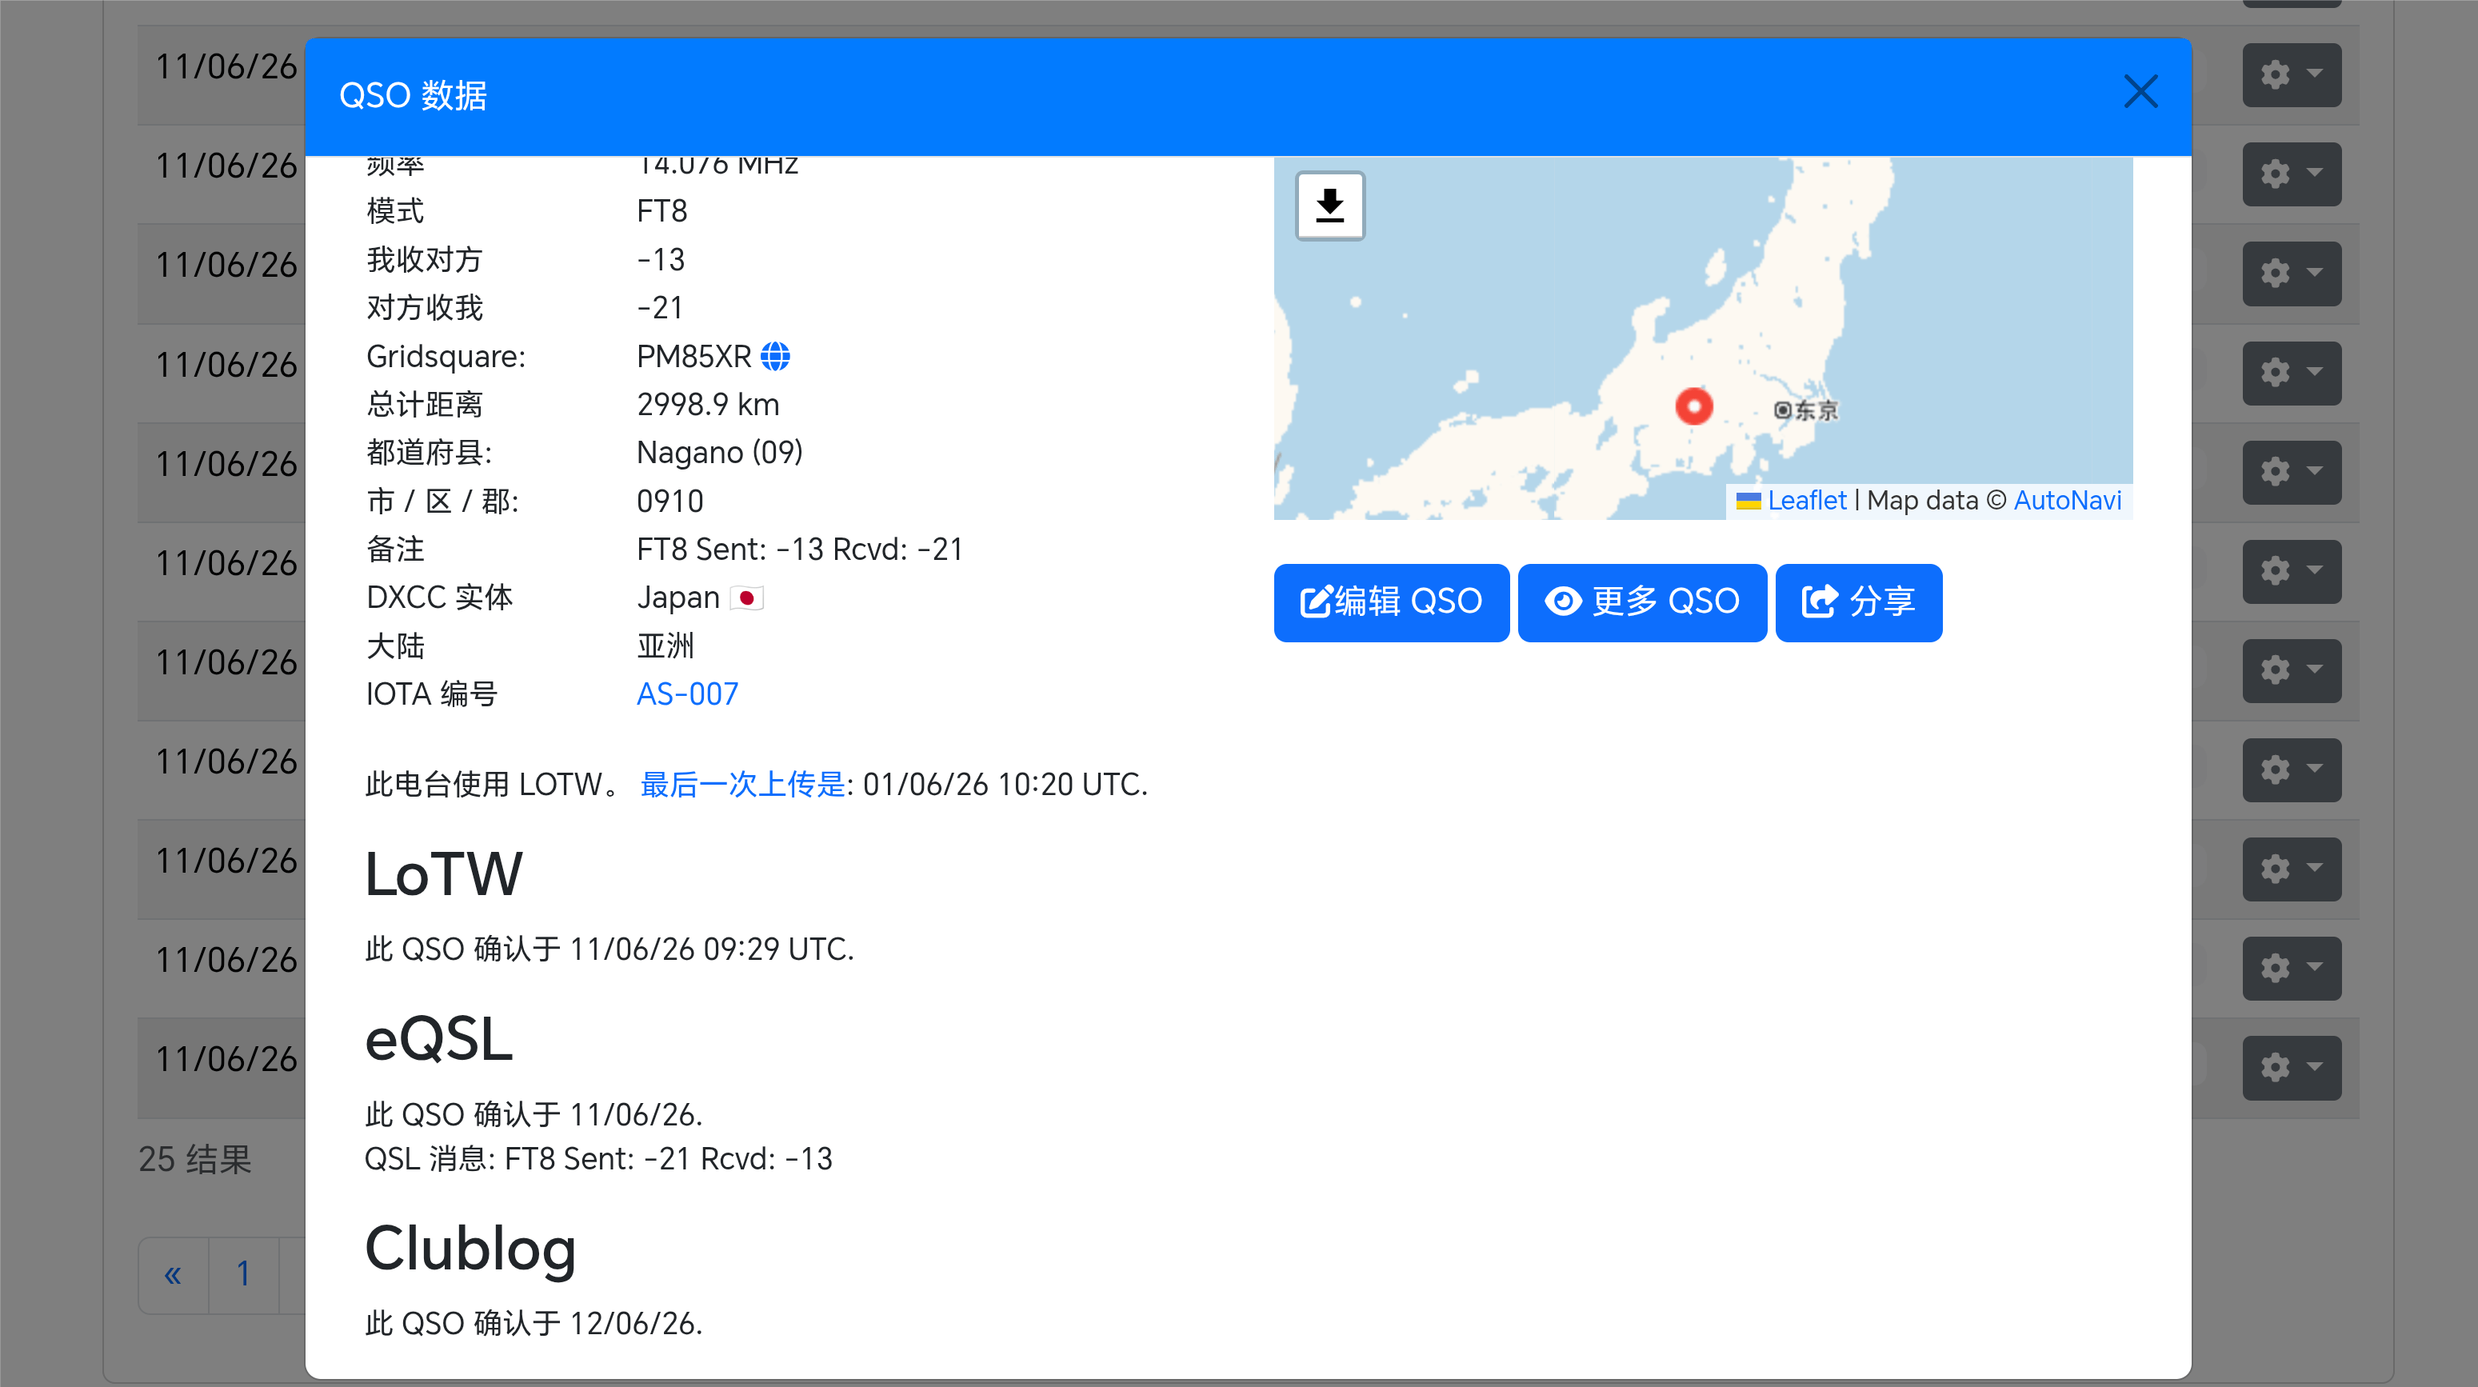Screen dimensions: 2478x1387
Task: Open the gear dropdown on the ninth row
Action: [x=2292, y=869]
